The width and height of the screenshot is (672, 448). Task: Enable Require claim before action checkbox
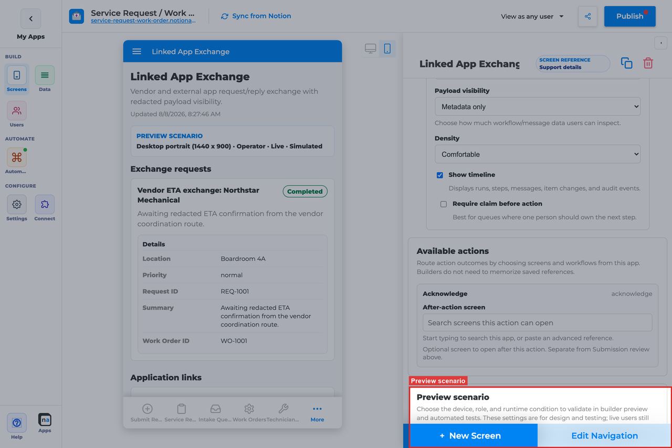click(444, 204)
